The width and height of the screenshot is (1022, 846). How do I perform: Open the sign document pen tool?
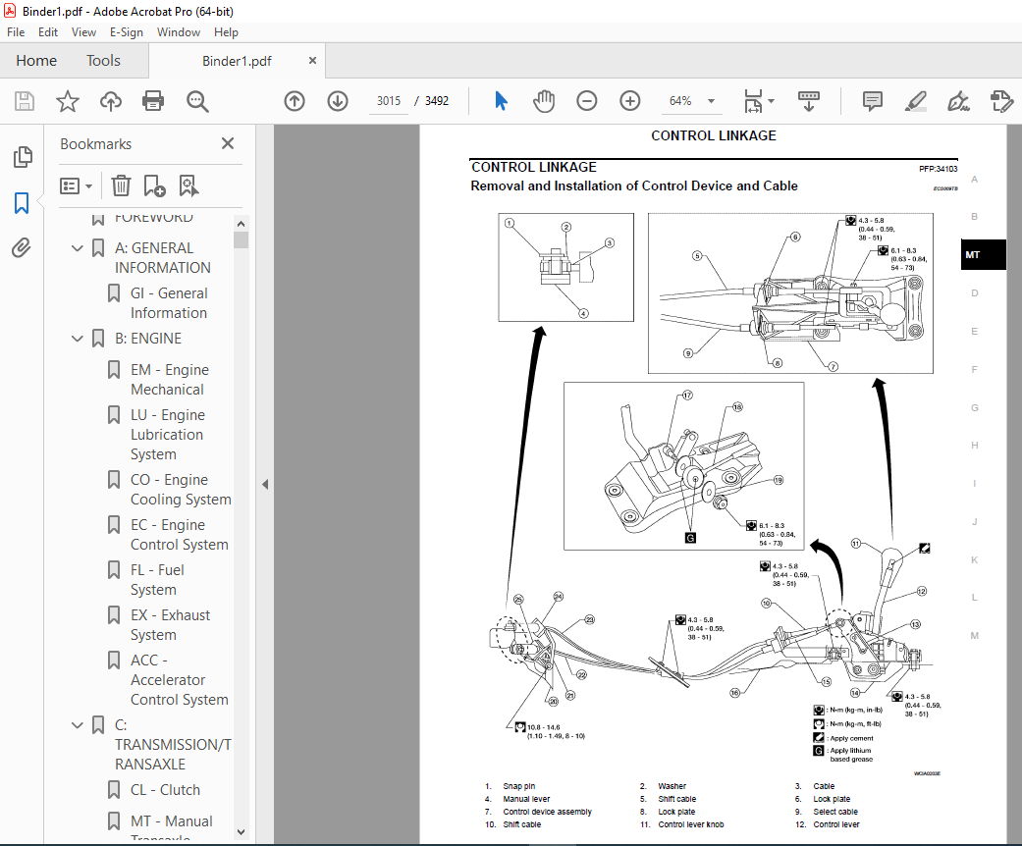958,101
